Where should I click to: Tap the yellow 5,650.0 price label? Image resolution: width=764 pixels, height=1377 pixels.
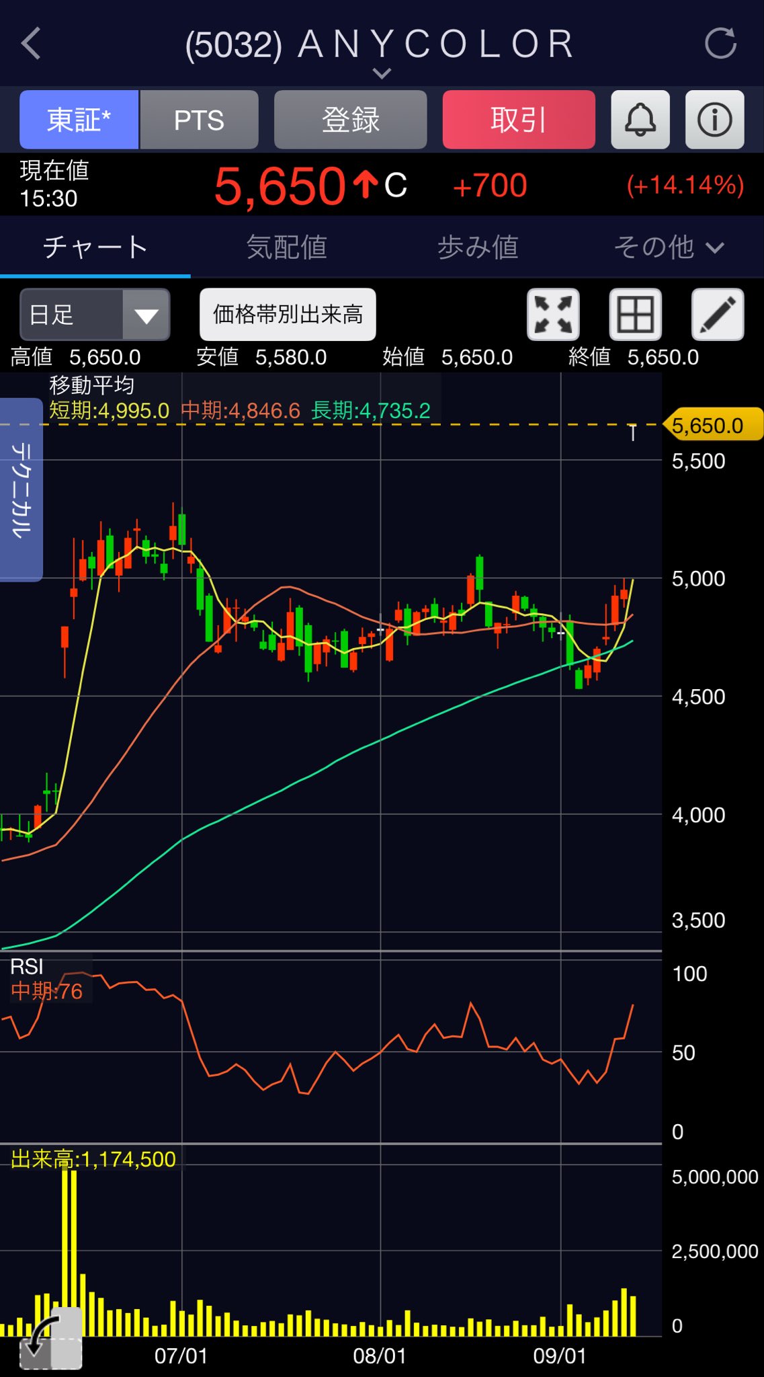713,426
